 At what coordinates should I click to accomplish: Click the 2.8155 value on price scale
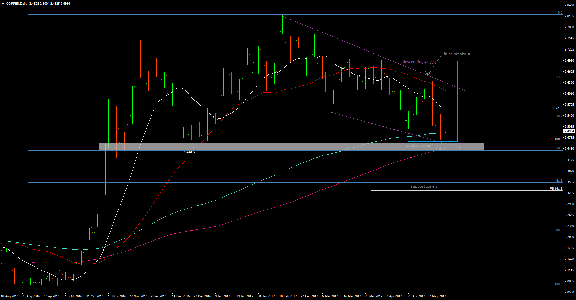click(x=569, y=16)
